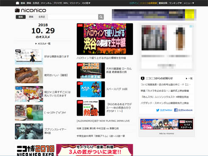208x156 pixels.
Task: Open the 好きな関数を語ります thumbnail
Action: [29, 57]
